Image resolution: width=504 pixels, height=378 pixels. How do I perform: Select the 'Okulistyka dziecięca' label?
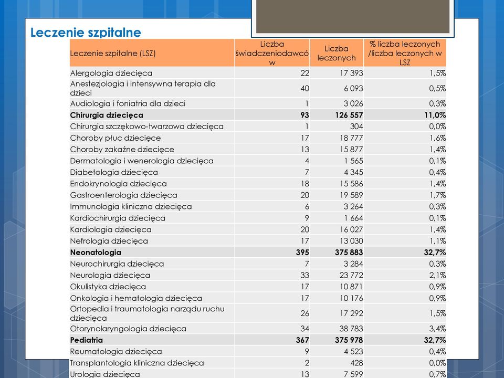108,287
